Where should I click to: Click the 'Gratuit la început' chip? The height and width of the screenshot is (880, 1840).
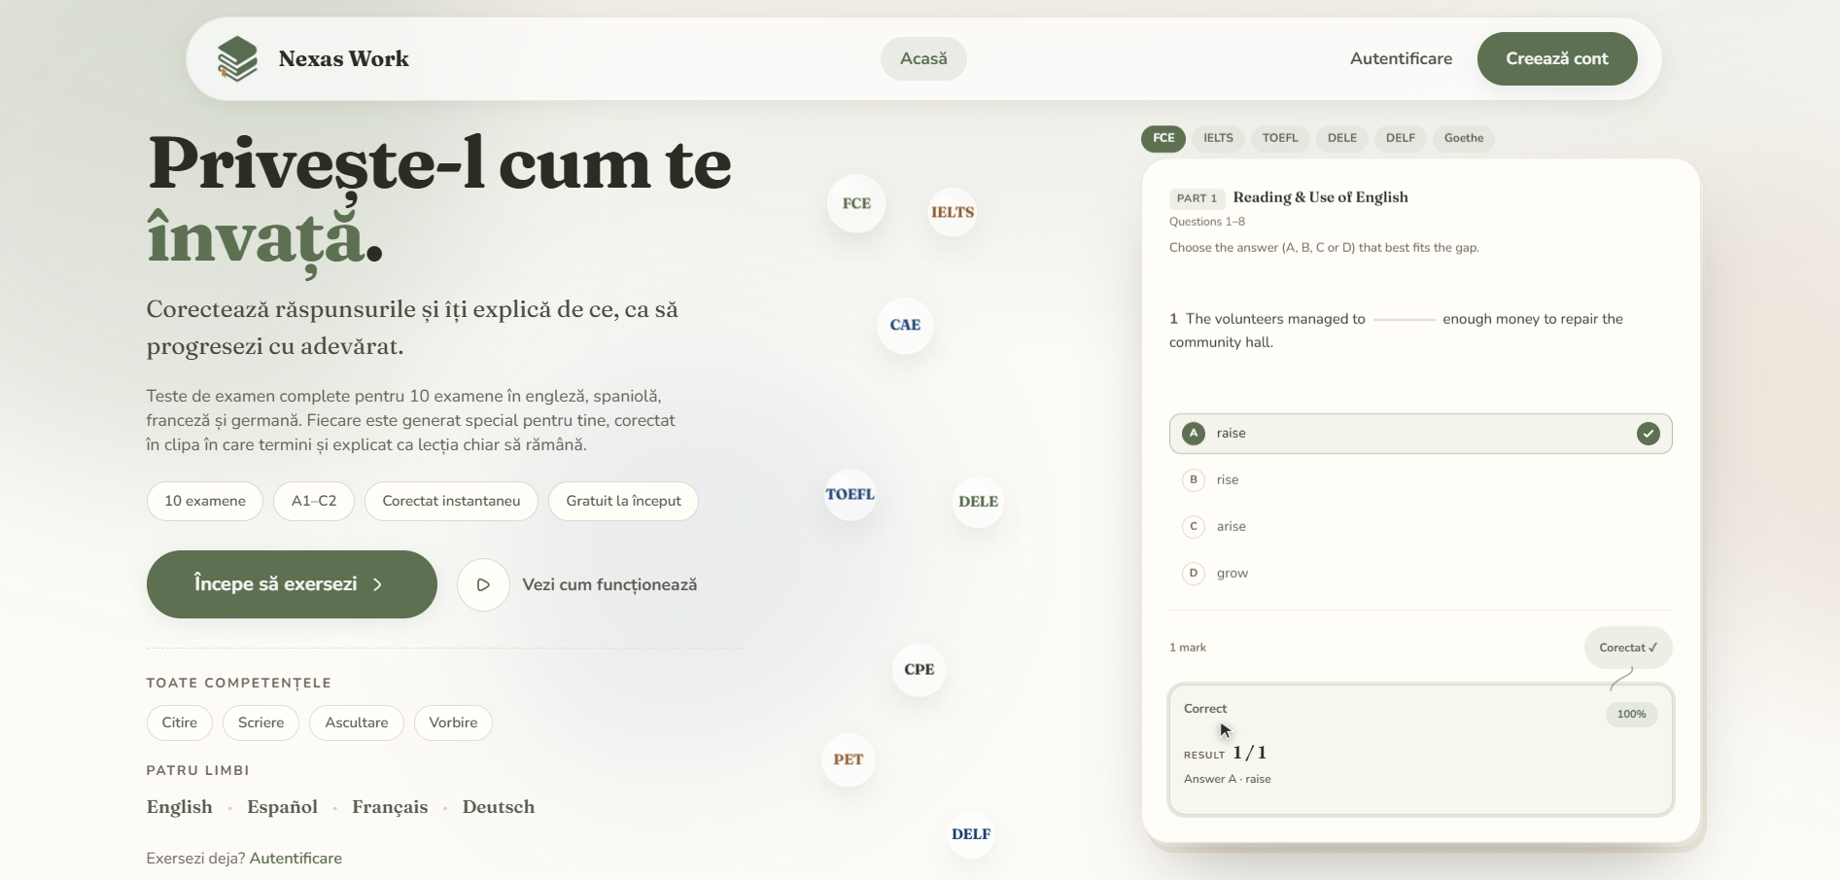point(624,501)
